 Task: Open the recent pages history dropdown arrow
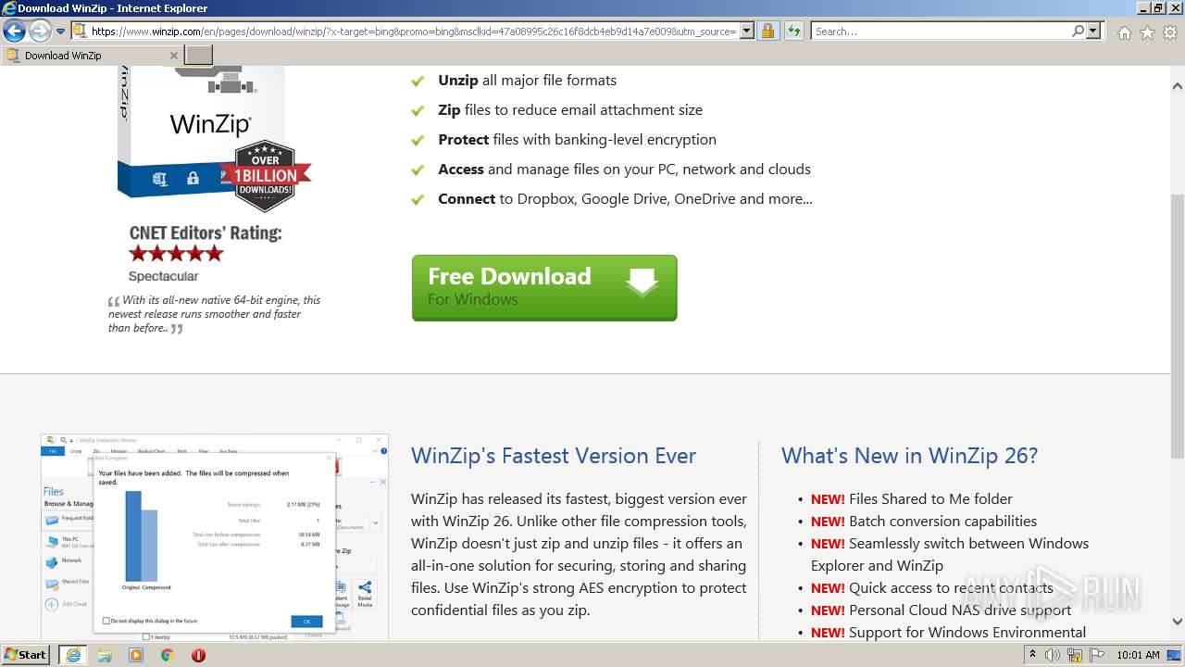[60, 31]
